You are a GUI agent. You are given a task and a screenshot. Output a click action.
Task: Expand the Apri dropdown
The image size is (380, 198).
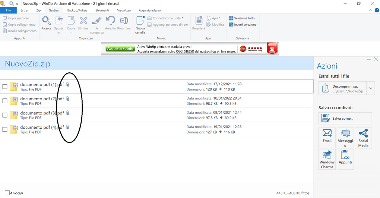pyautogui.click(x=219, y=18)
